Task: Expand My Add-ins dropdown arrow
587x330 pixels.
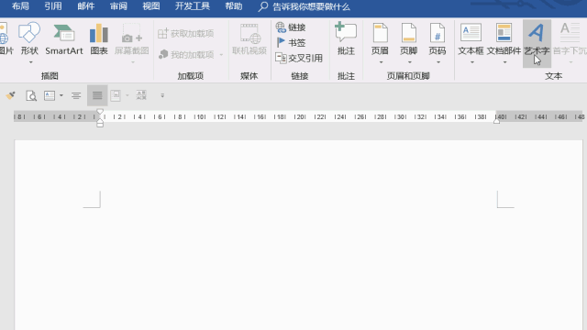Action: coord(221,55)
